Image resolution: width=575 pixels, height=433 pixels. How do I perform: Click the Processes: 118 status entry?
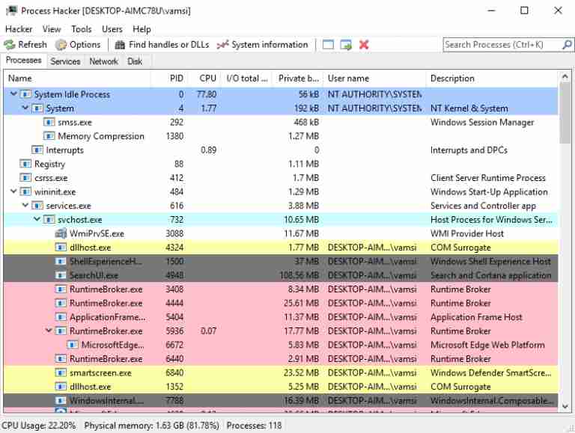(x=254, y=426)
